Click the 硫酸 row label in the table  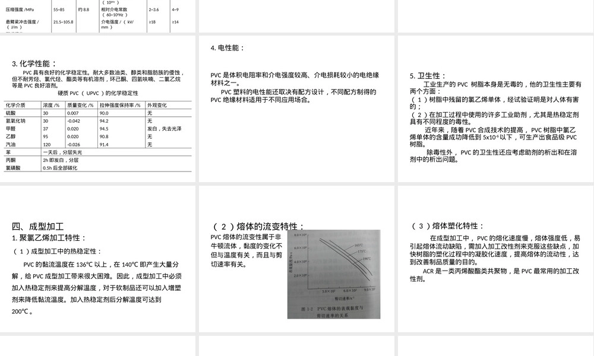(11, 113)
